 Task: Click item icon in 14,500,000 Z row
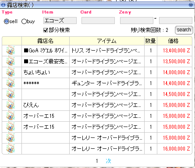click(11, 94)
